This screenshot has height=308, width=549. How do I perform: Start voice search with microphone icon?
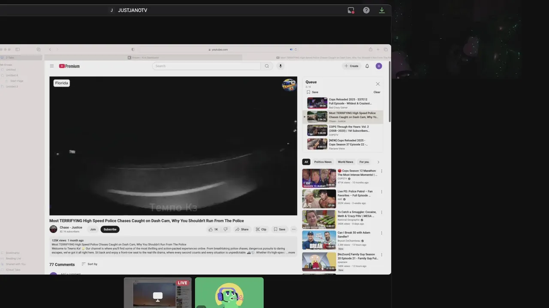point(281,66)
